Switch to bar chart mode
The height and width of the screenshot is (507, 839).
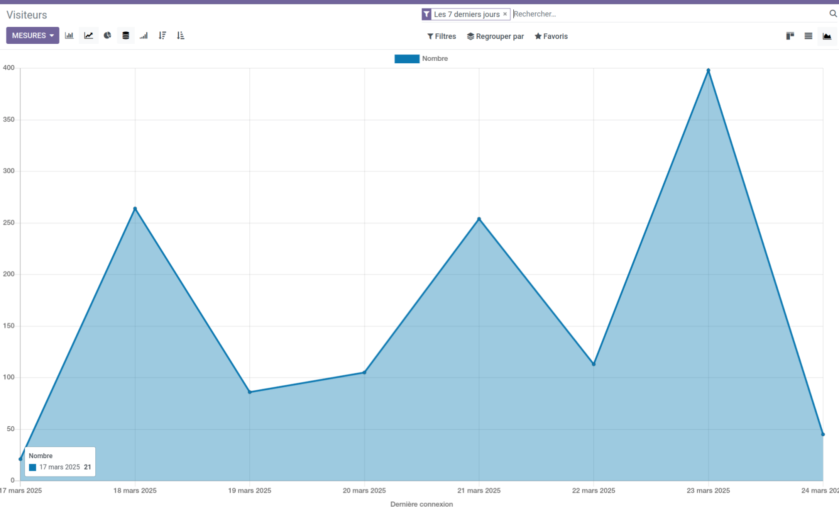click(69, 35)
